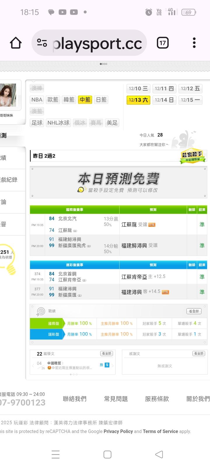Open the 服務條款 footer link
Viewport: 210px width, 469px height.
tap(157, 399)
